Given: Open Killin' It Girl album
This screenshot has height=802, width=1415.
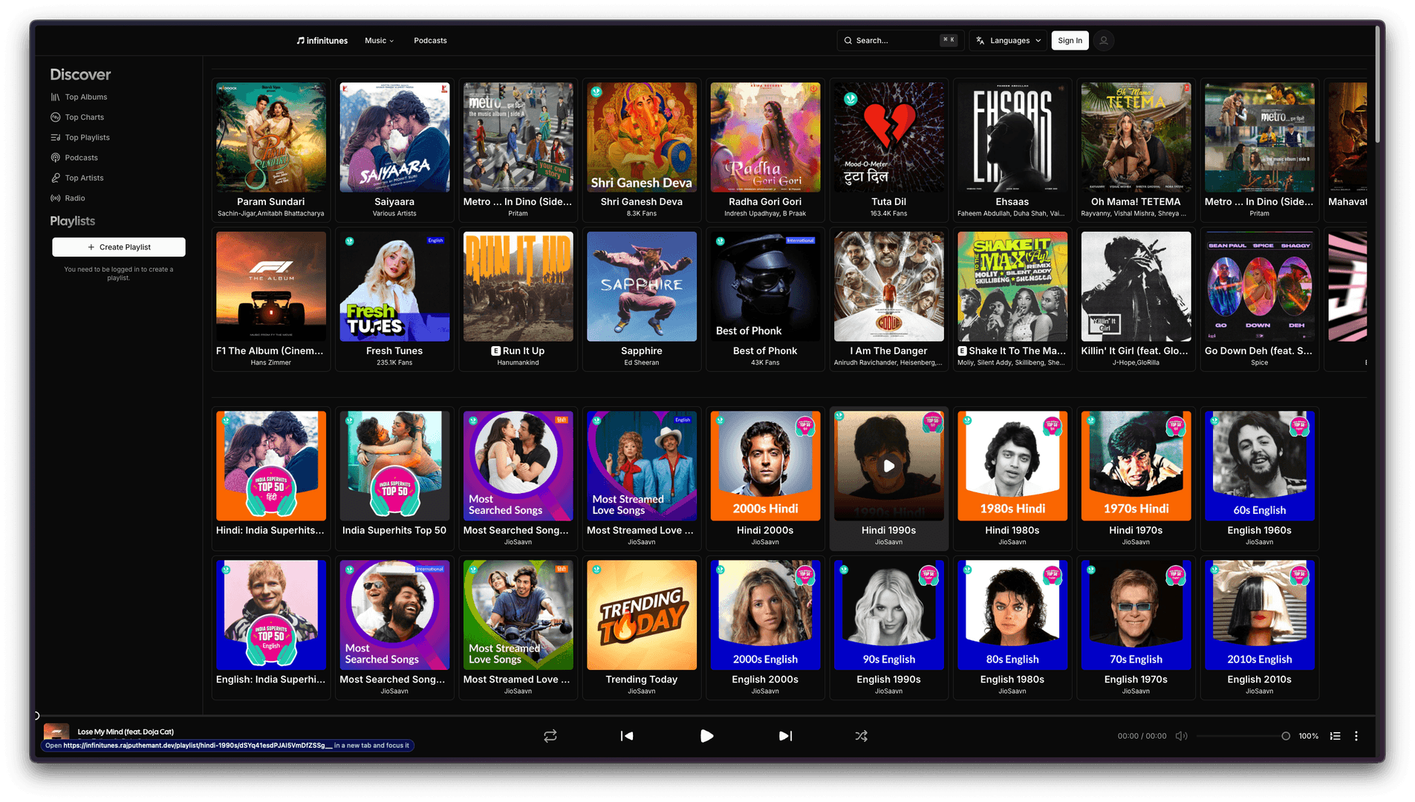Looking at the screenshot, I should coord(1136,287).
